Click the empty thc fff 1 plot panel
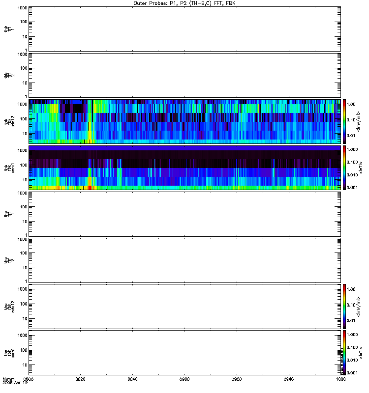This screenshot has width=369, height=393. 184,214
